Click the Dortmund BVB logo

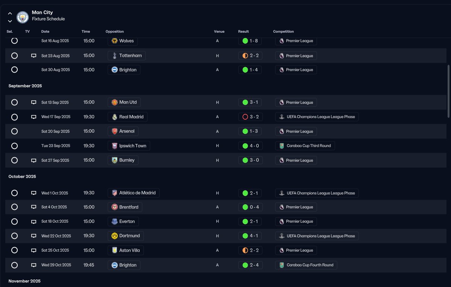pos(114,236)
